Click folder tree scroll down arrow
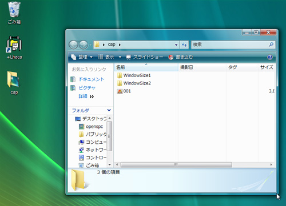The height and width of the screenshot is (206, 286). (110, 165)
